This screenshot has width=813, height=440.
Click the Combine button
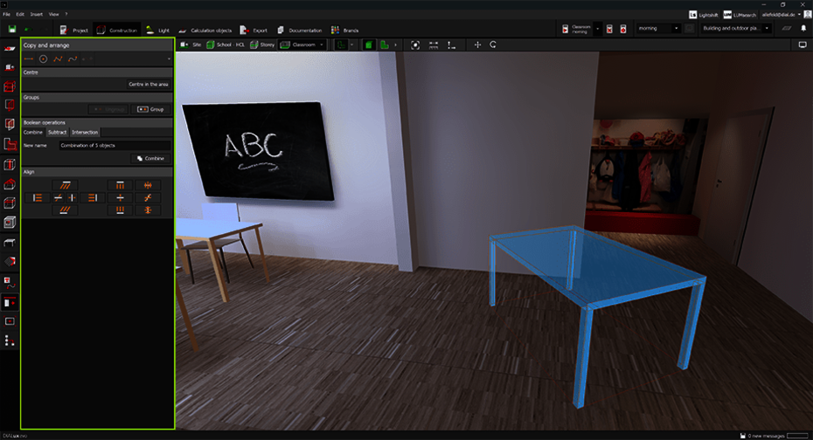pyautogui.click(x=149, y=159)
